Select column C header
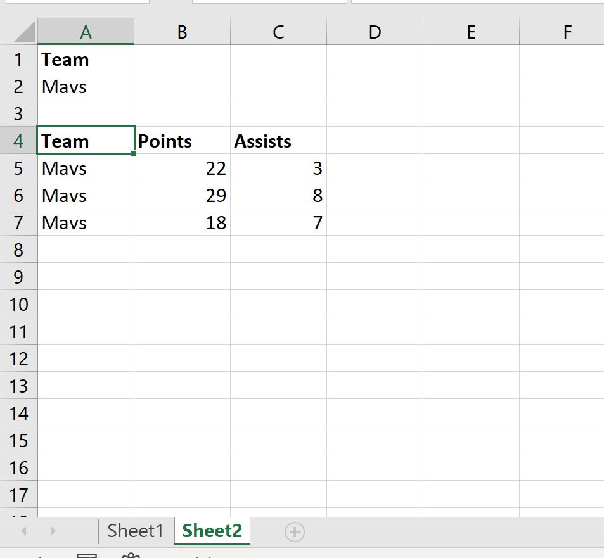604x558 pixels. coord(278,31)
